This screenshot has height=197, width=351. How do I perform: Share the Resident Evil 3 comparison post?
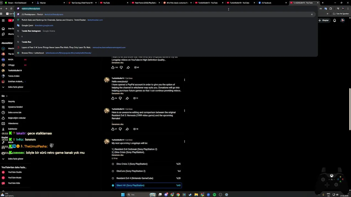click(127, 129)
